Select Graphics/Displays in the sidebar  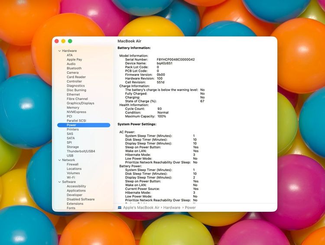point(81,103)
